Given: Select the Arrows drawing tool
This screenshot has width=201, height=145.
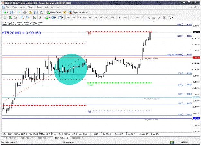Looking at the screenshot, I should [170, 18].
